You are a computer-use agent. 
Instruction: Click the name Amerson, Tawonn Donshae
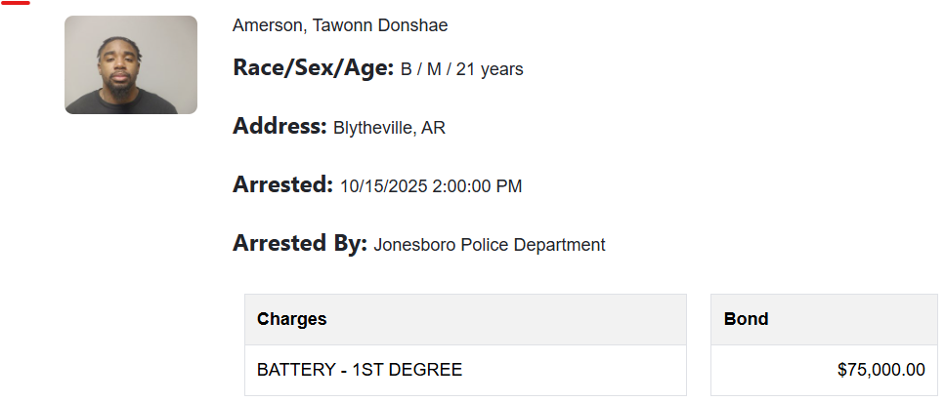click(x=340, y=25)
